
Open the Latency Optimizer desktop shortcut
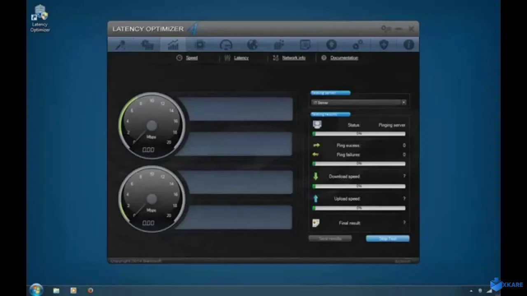pyautogui.click(x=40, y=18)
